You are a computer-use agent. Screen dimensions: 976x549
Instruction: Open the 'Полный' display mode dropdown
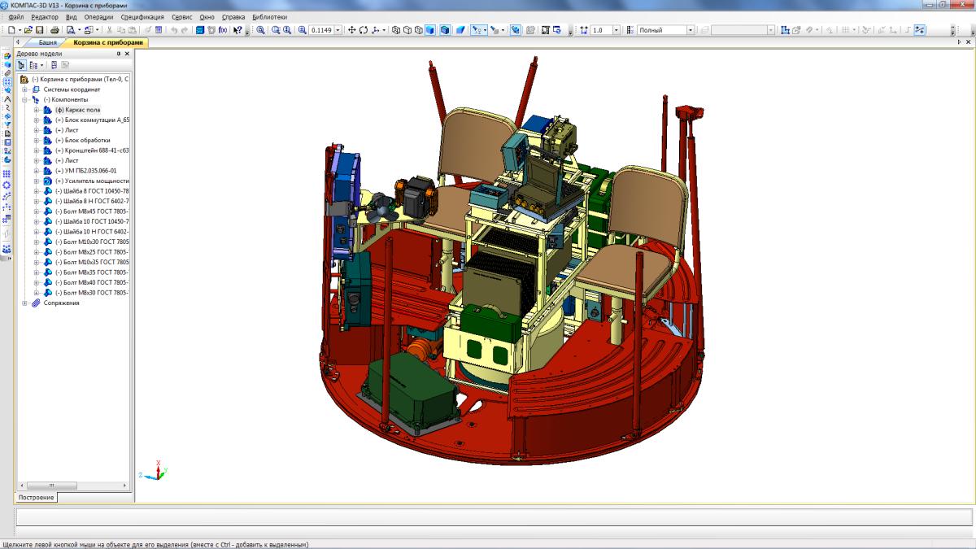pyautogui.click(x=691, y=30)
